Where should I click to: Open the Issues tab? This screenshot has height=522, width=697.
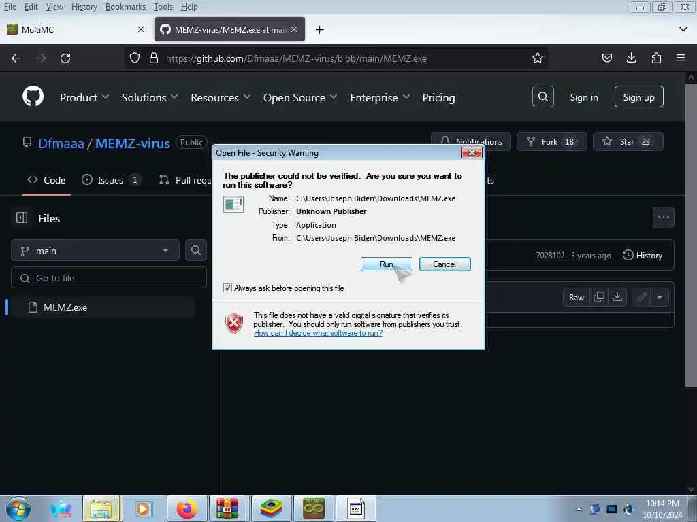tap(112, 179)
